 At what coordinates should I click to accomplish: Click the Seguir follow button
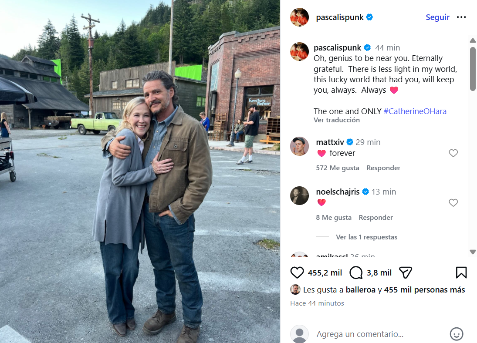click(x=437, y=17)
